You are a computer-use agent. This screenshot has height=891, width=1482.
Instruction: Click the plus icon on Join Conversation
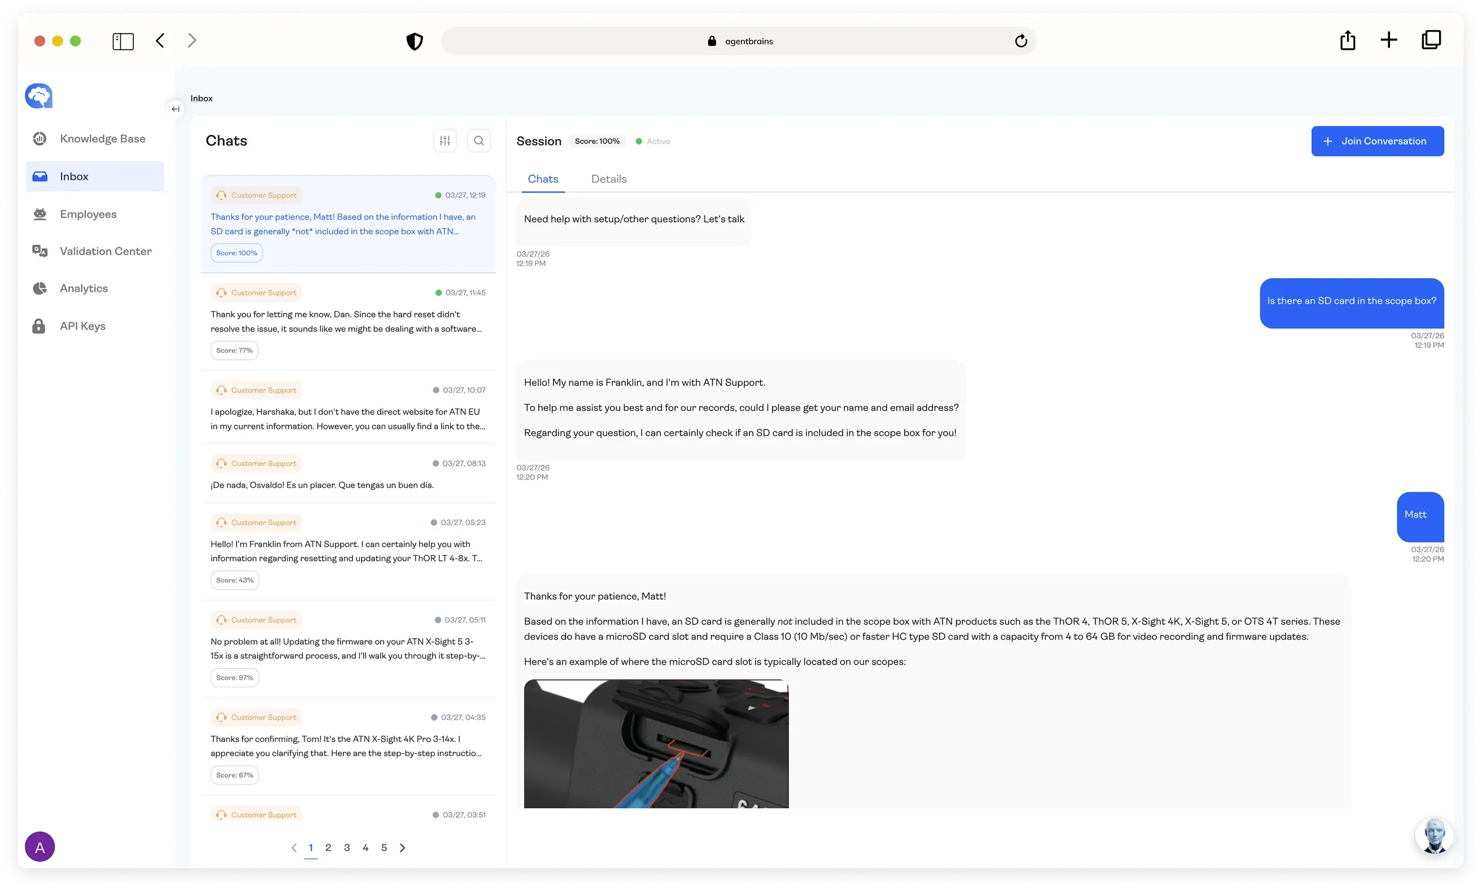[x=1328, y=141]
